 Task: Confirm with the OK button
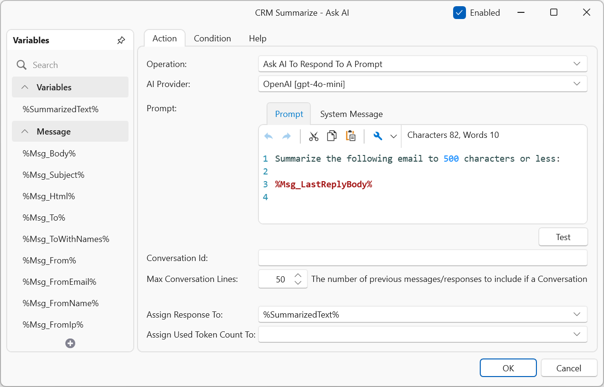[508, 368]
